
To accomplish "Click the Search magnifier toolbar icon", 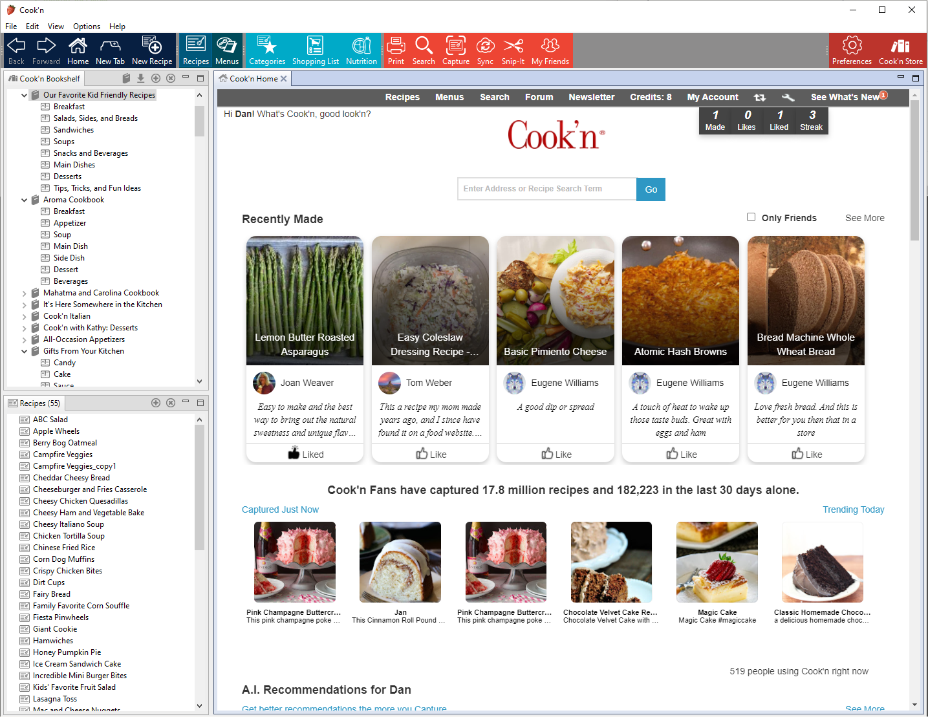I will click(x=424, y=50).
